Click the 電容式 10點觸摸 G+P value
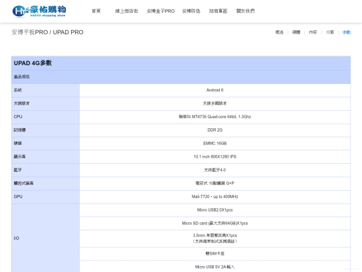This screenshot has height=272, width=362. 215,183
